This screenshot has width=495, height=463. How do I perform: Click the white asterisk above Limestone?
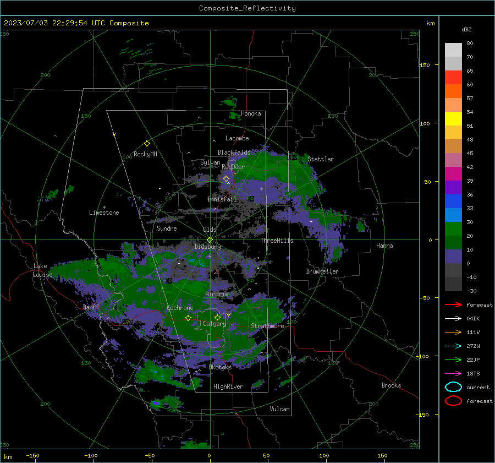coord(104,208)
